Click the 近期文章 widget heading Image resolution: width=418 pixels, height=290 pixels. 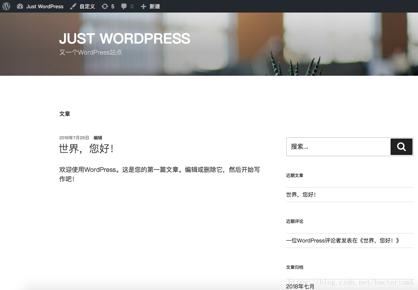294,175
